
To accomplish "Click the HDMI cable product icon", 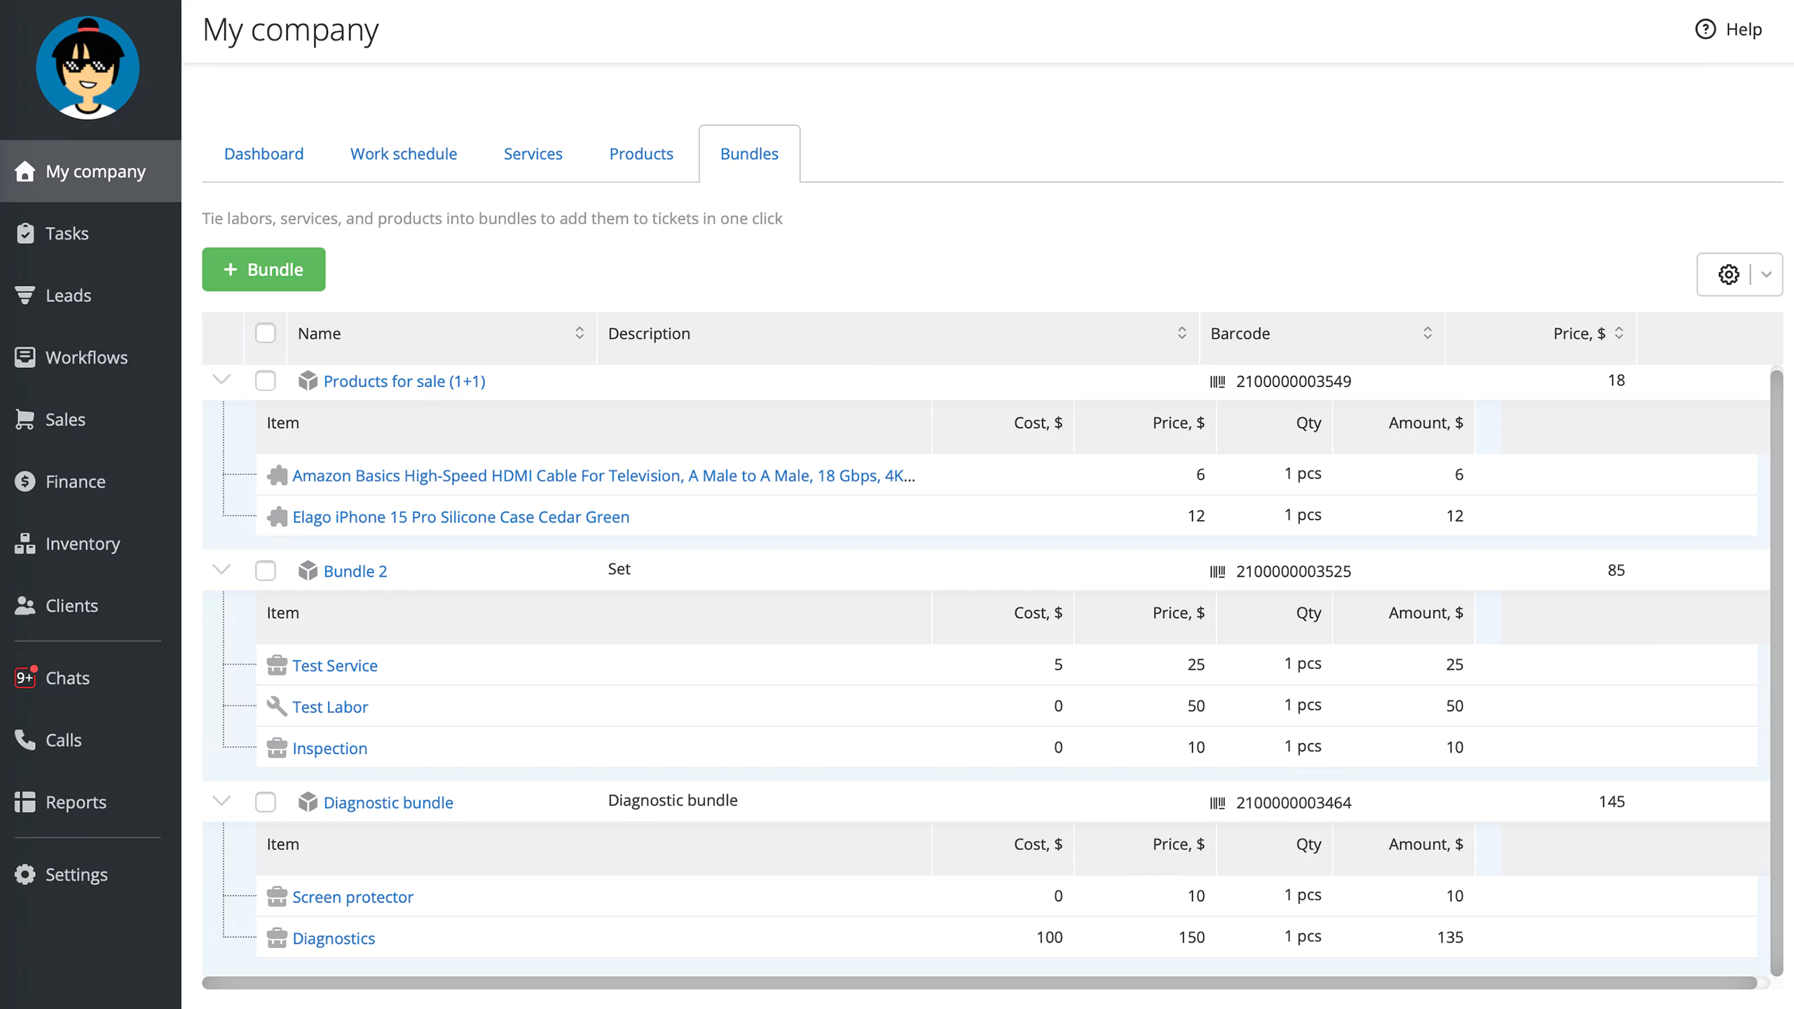I will 275,474.
